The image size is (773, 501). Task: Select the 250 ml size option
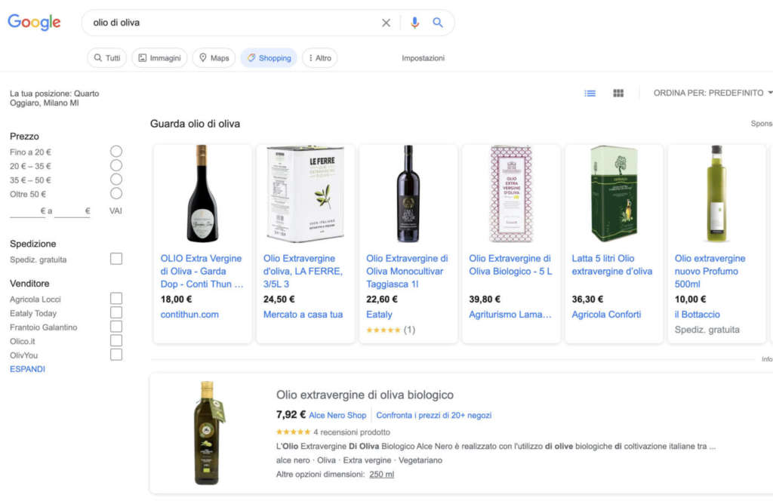[381, 475]
